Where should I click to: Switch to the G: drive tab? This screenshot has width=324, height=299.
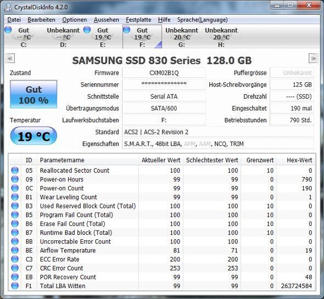tap(182, 37)
